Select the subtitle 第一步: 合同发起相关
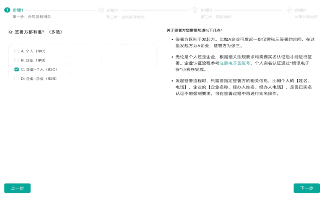This screenshot has width=322, height=203. (x=32, y=17)
